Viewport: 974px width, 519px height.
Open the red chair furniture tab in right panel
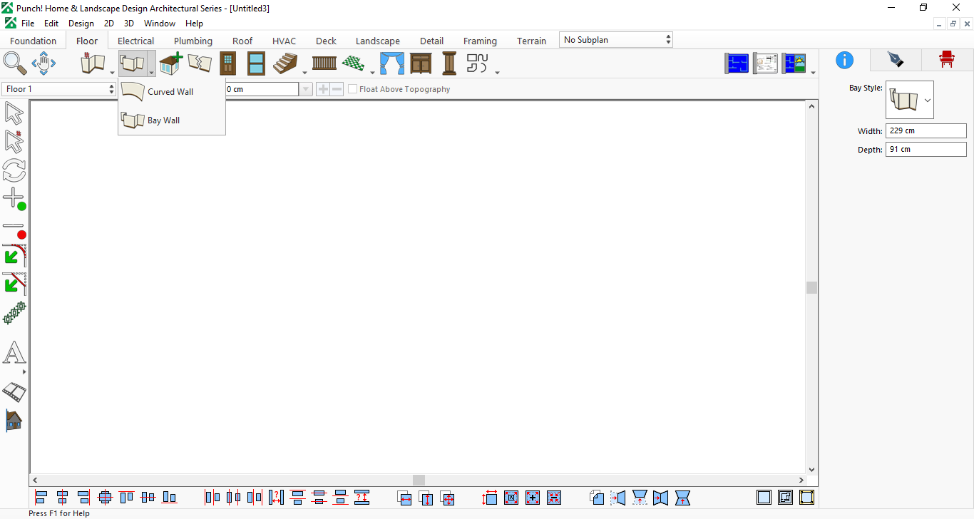point(947,60)
